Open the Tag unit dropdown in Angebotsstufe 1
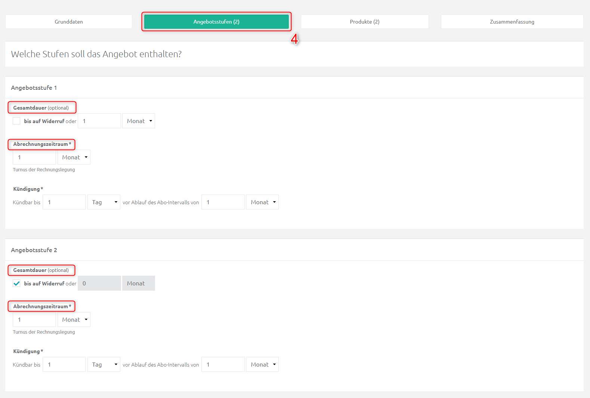Screen dimensions: 590x398 coord(104,202)
